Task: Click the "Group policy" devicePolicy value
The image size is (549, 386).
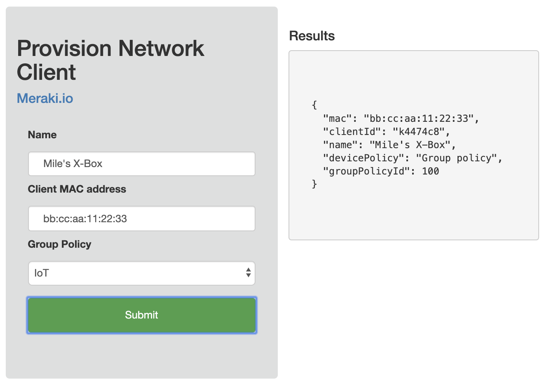Action: point(456,158)
